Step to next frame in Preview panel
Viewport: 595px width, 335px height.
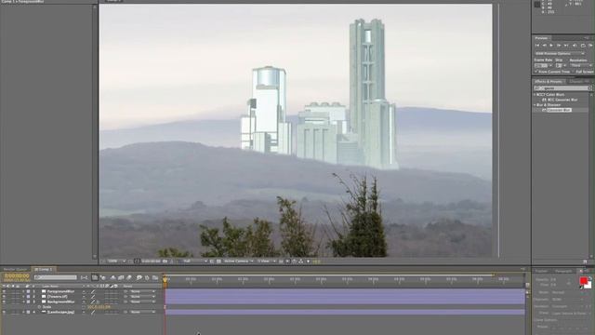pyautogui.click(x=559, y=46)
